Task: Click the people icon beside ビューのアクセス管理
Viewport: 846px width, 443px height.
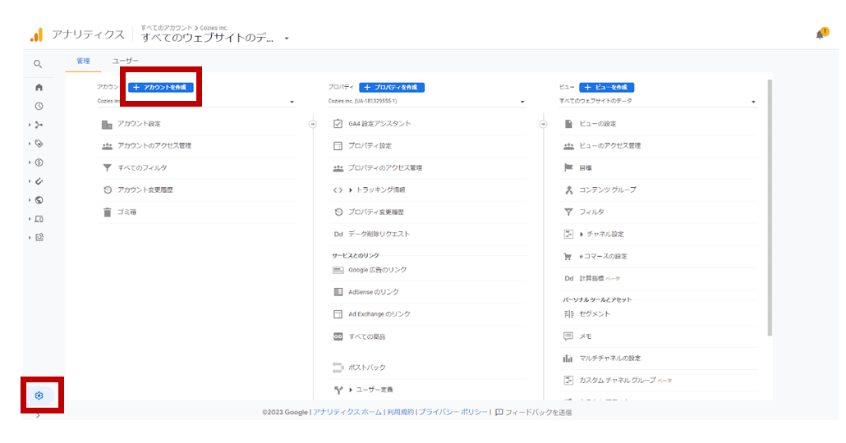Action: [x=568, y=146]
